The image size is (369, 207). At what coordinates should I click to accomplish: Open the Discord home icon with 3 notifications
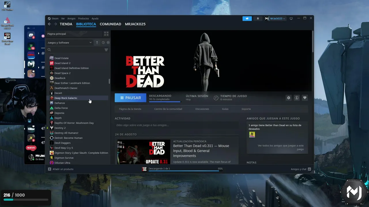[31, 35]
